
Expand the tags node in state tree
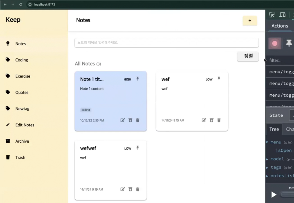267,168
